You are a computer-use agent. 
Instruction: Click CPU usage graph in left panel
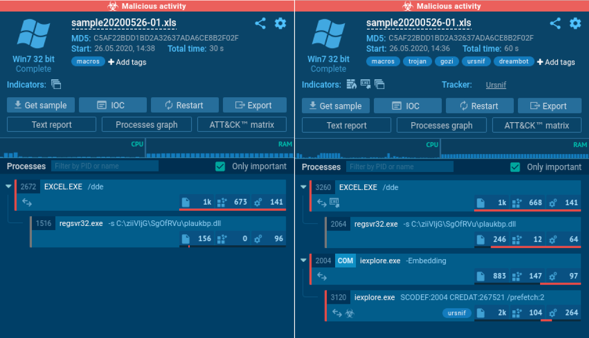click(72, 148)
